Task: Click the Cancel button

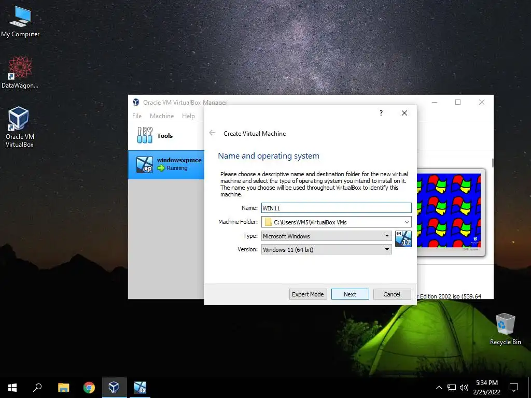Action: [392, 294]
